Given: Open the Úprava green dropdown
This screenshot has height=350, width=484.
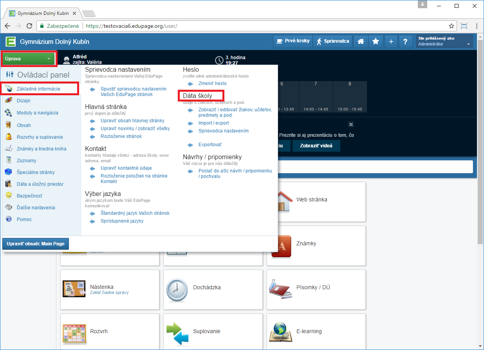Looking at the screenshot, I should [x=29, y=59].
